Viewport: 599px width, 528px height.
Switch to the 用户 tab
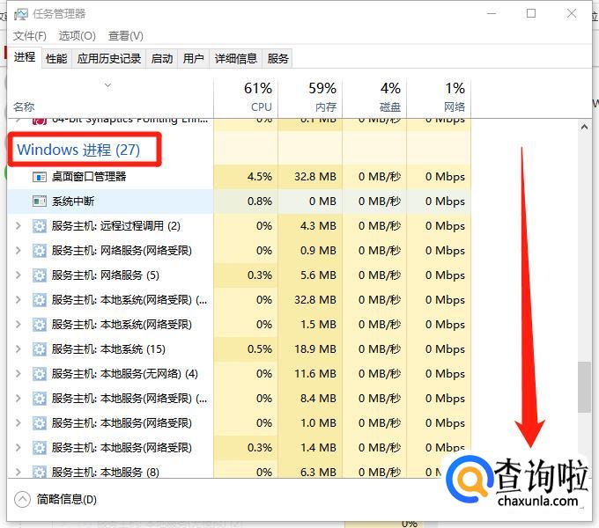click(x=193, y=58)
